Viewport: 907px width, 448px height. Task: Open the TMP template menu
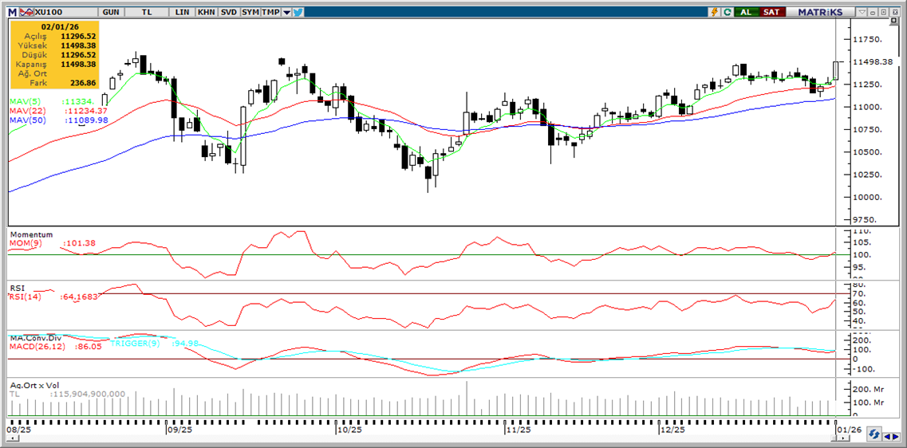coord(271,12)
